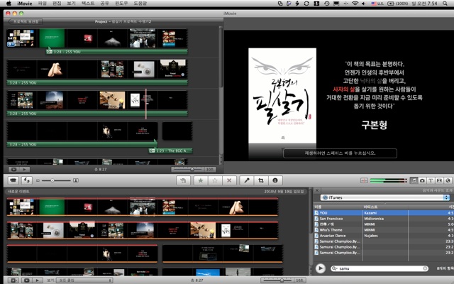
Task: Open the 윈도우 menu
Action: 121,3
